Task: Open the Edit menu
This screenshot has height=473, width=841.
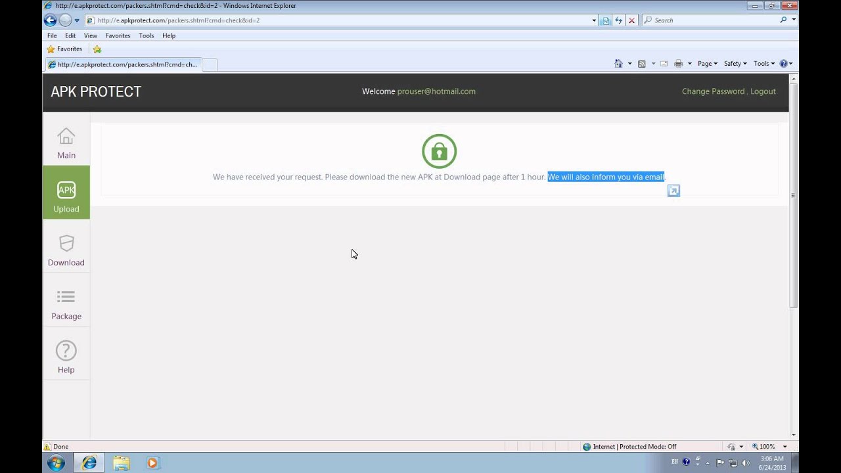Action: point(70,35)
